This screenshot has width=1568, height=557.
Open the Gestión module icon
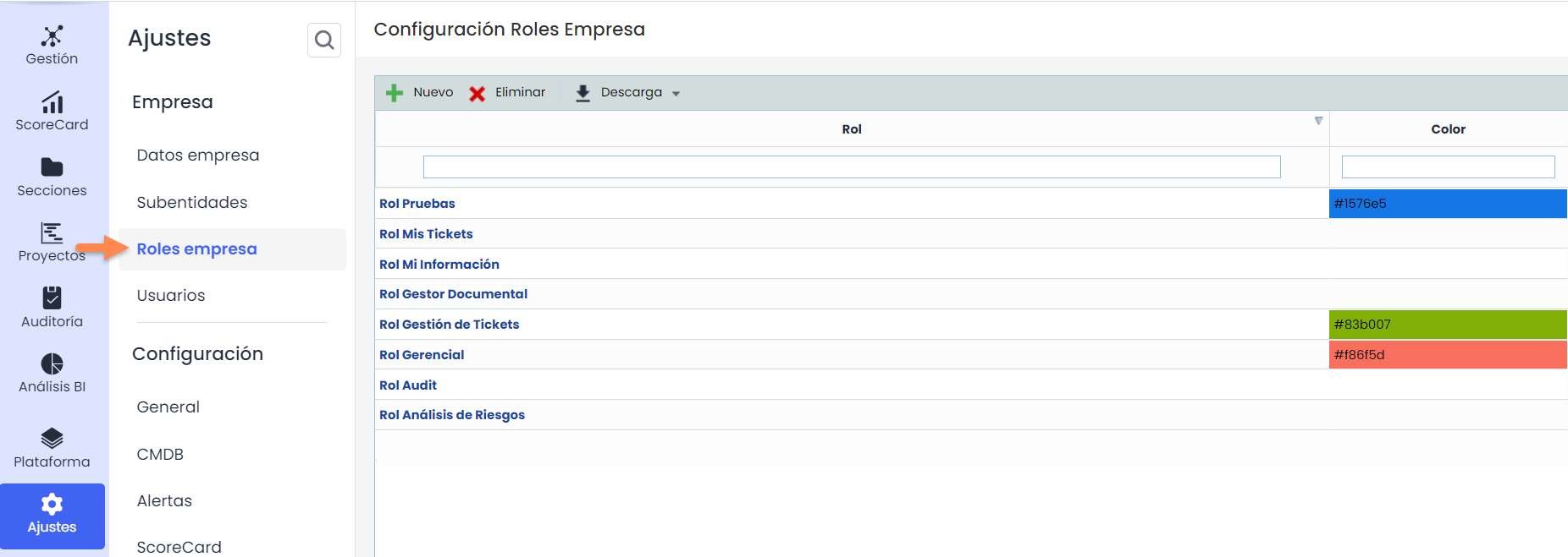52,36
